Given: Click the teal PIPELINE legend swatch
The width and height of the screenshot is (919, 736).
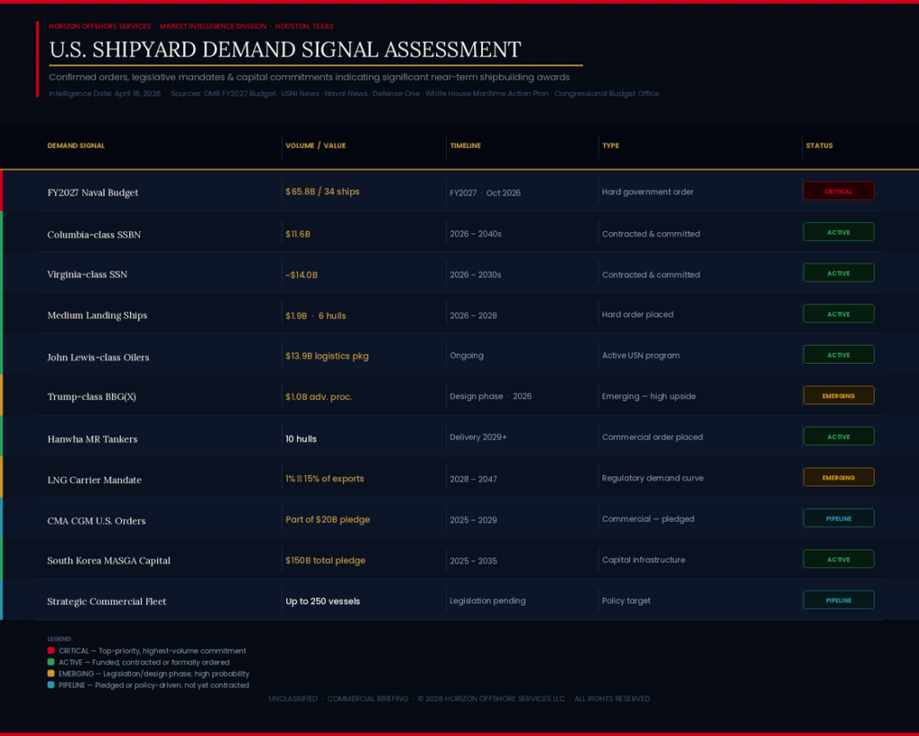Looking at the screenshot, I should click(50, 684).
